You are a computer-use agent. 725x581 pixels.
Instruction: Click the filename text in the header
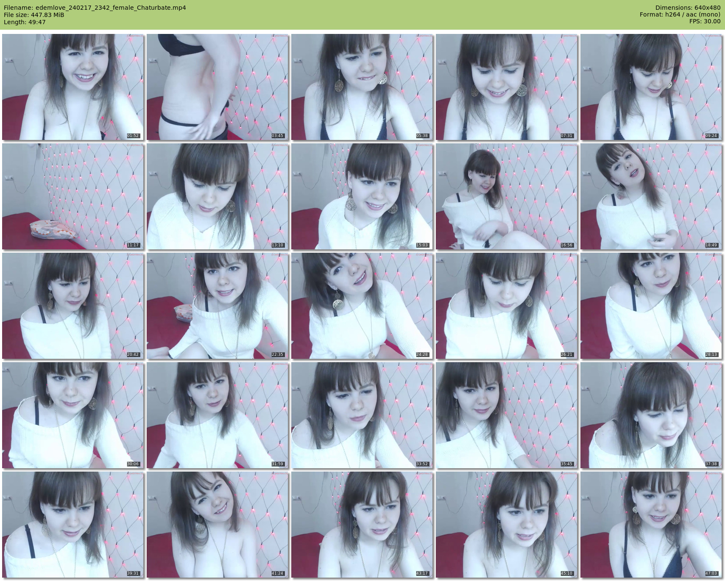coord(95,8)
